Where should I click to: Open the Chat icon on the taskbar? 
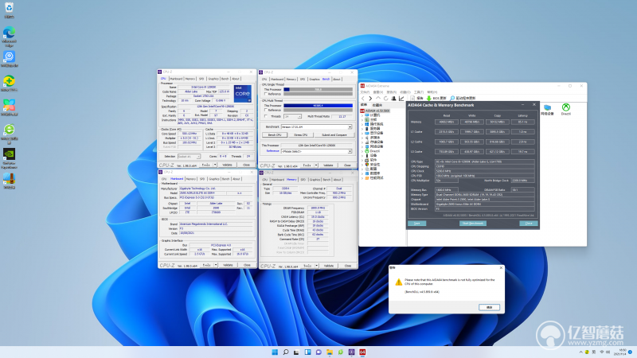pyautogui.click(x=318, y=352)
